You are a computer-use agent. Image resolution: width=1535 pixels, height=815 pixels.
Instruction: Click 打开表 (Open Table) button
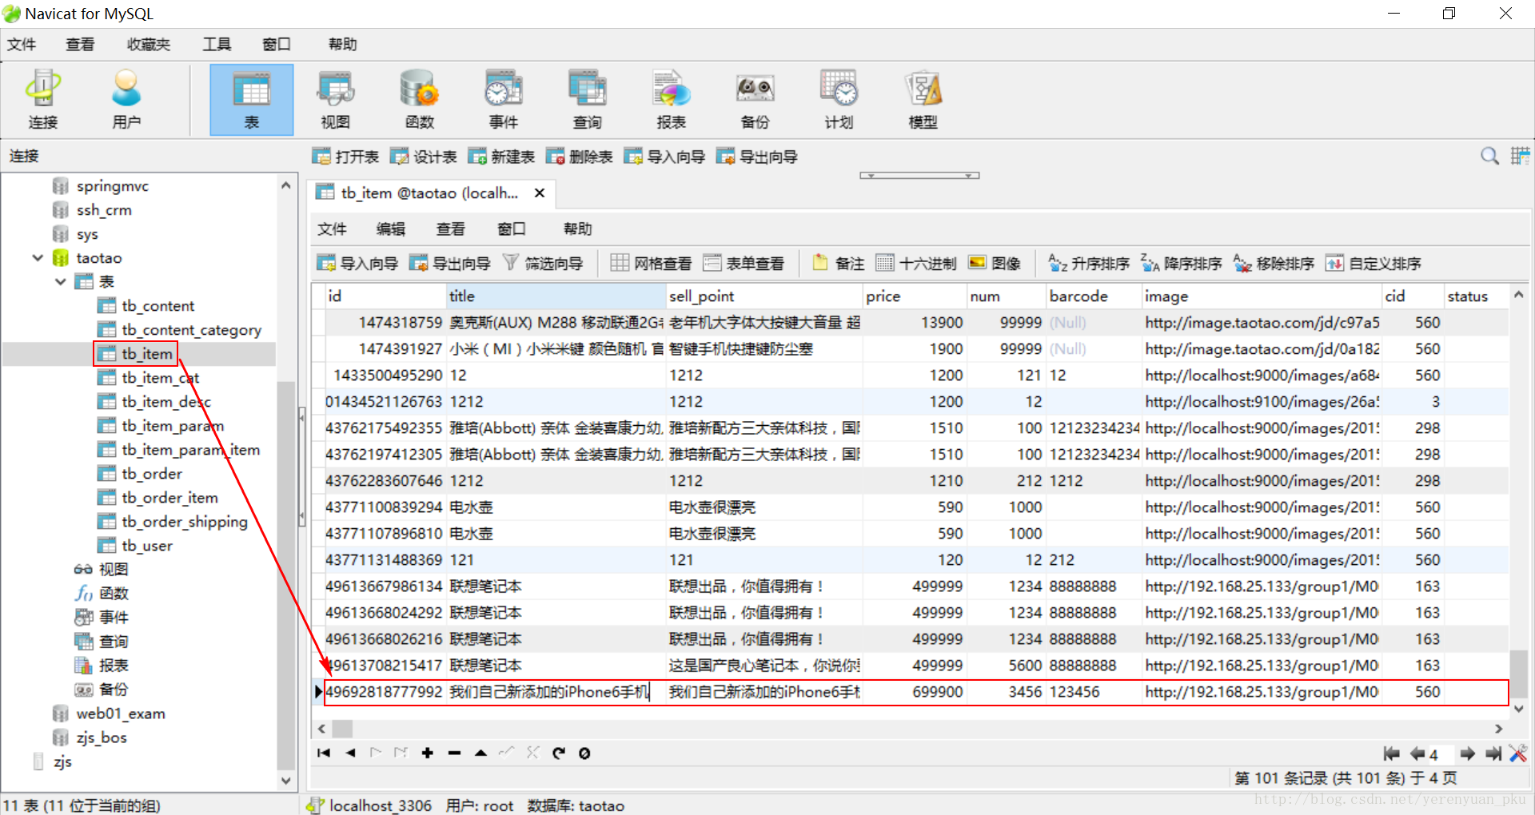(x=345, y=157)
